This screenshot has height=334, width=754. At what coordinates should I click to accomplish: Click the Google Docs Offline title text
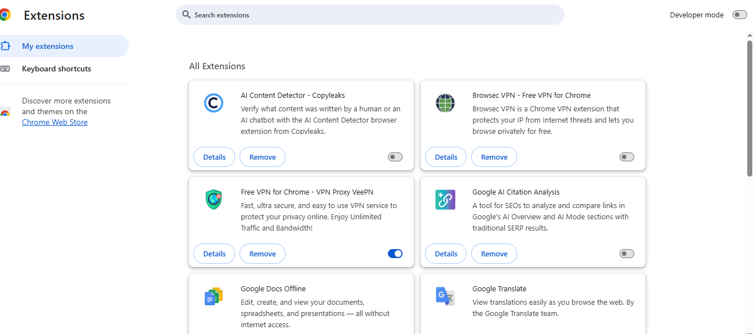pyautogui.click(x=273, y=288)
